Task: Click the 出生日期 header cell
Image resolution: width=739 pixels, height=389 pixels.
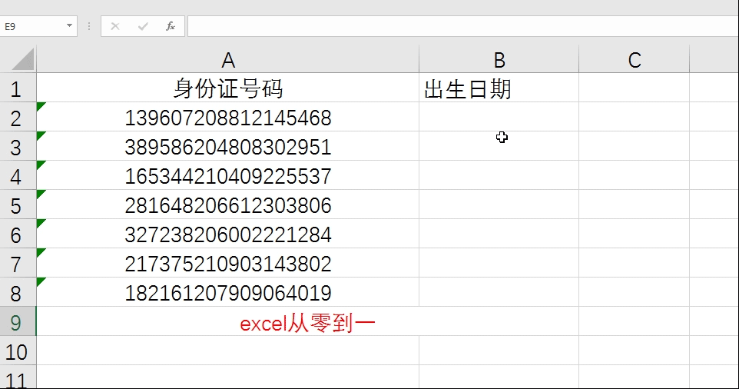Action: tap(499, 88)
